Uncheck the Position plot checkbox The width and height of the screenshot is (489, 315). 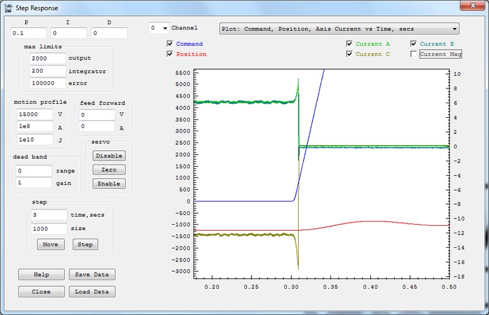pos(170,54)
